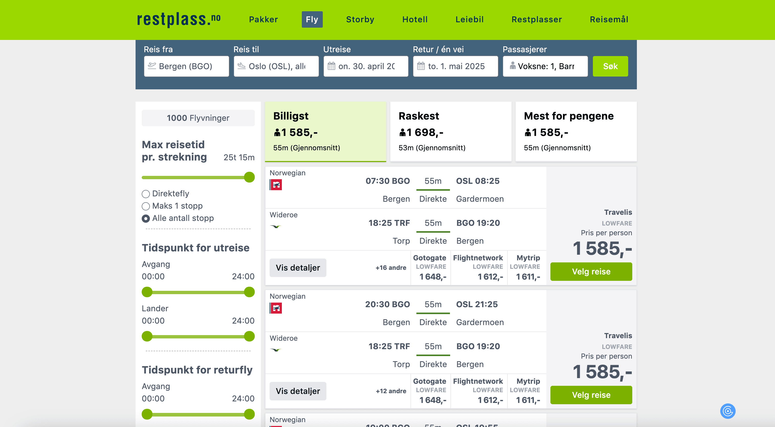The image size is (775, 427).
Task: Click the person icon in Passasjerer field
Action: (x=512, y=66)
